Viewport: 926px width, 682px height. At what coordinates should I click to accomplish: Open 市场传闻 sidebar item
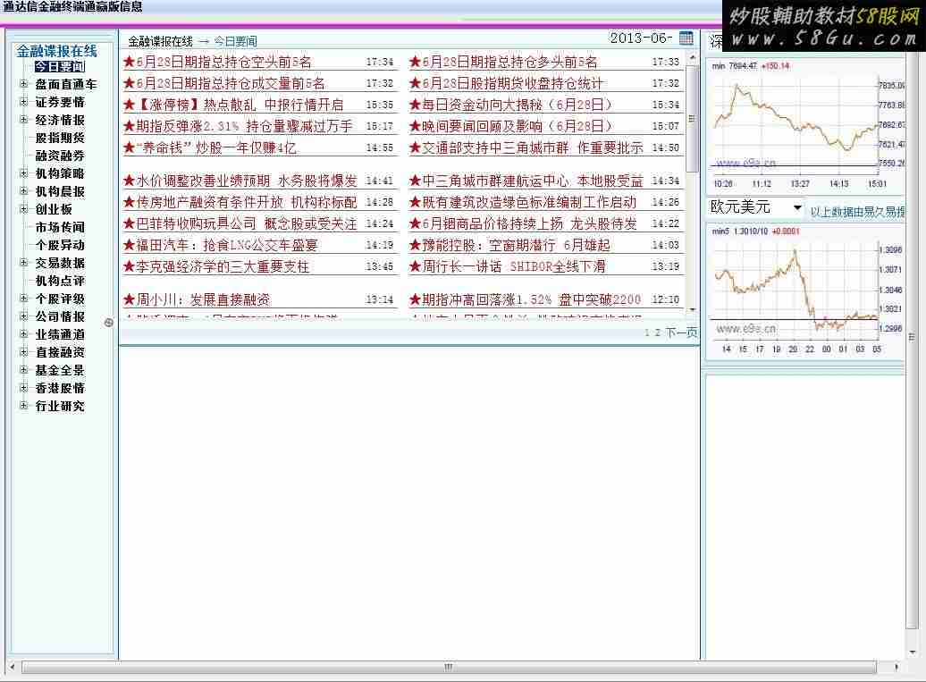pos(60,227)
